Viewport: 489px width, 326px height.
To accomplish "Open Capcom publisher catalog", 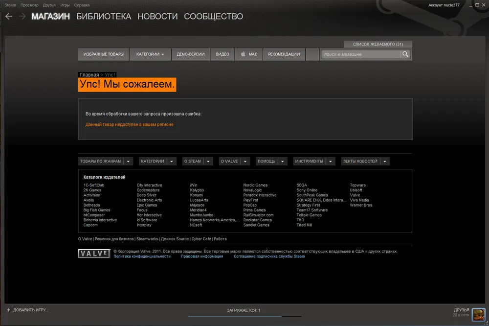I will 90,225.
